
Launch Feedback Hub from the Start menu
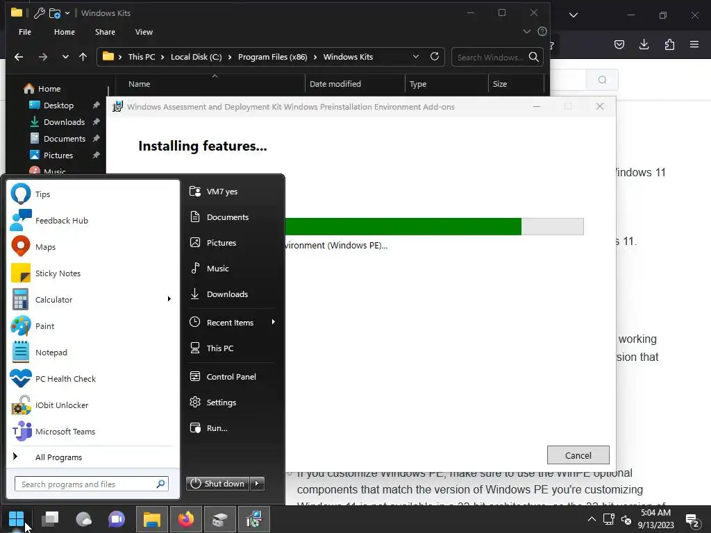coord(93,220)
